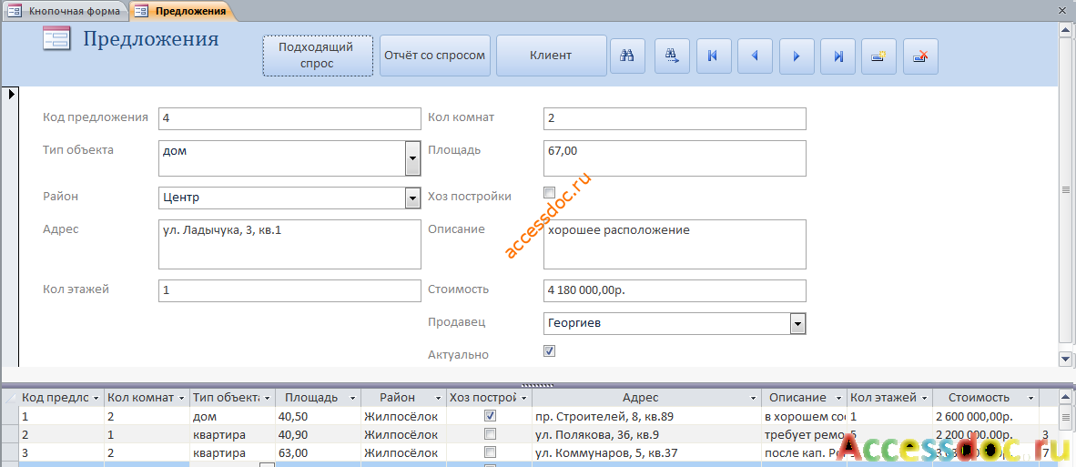The height and width of the screenshot is (467, 1076).
Task: Click the Клиент button
Action: click(x=551, y=56)
